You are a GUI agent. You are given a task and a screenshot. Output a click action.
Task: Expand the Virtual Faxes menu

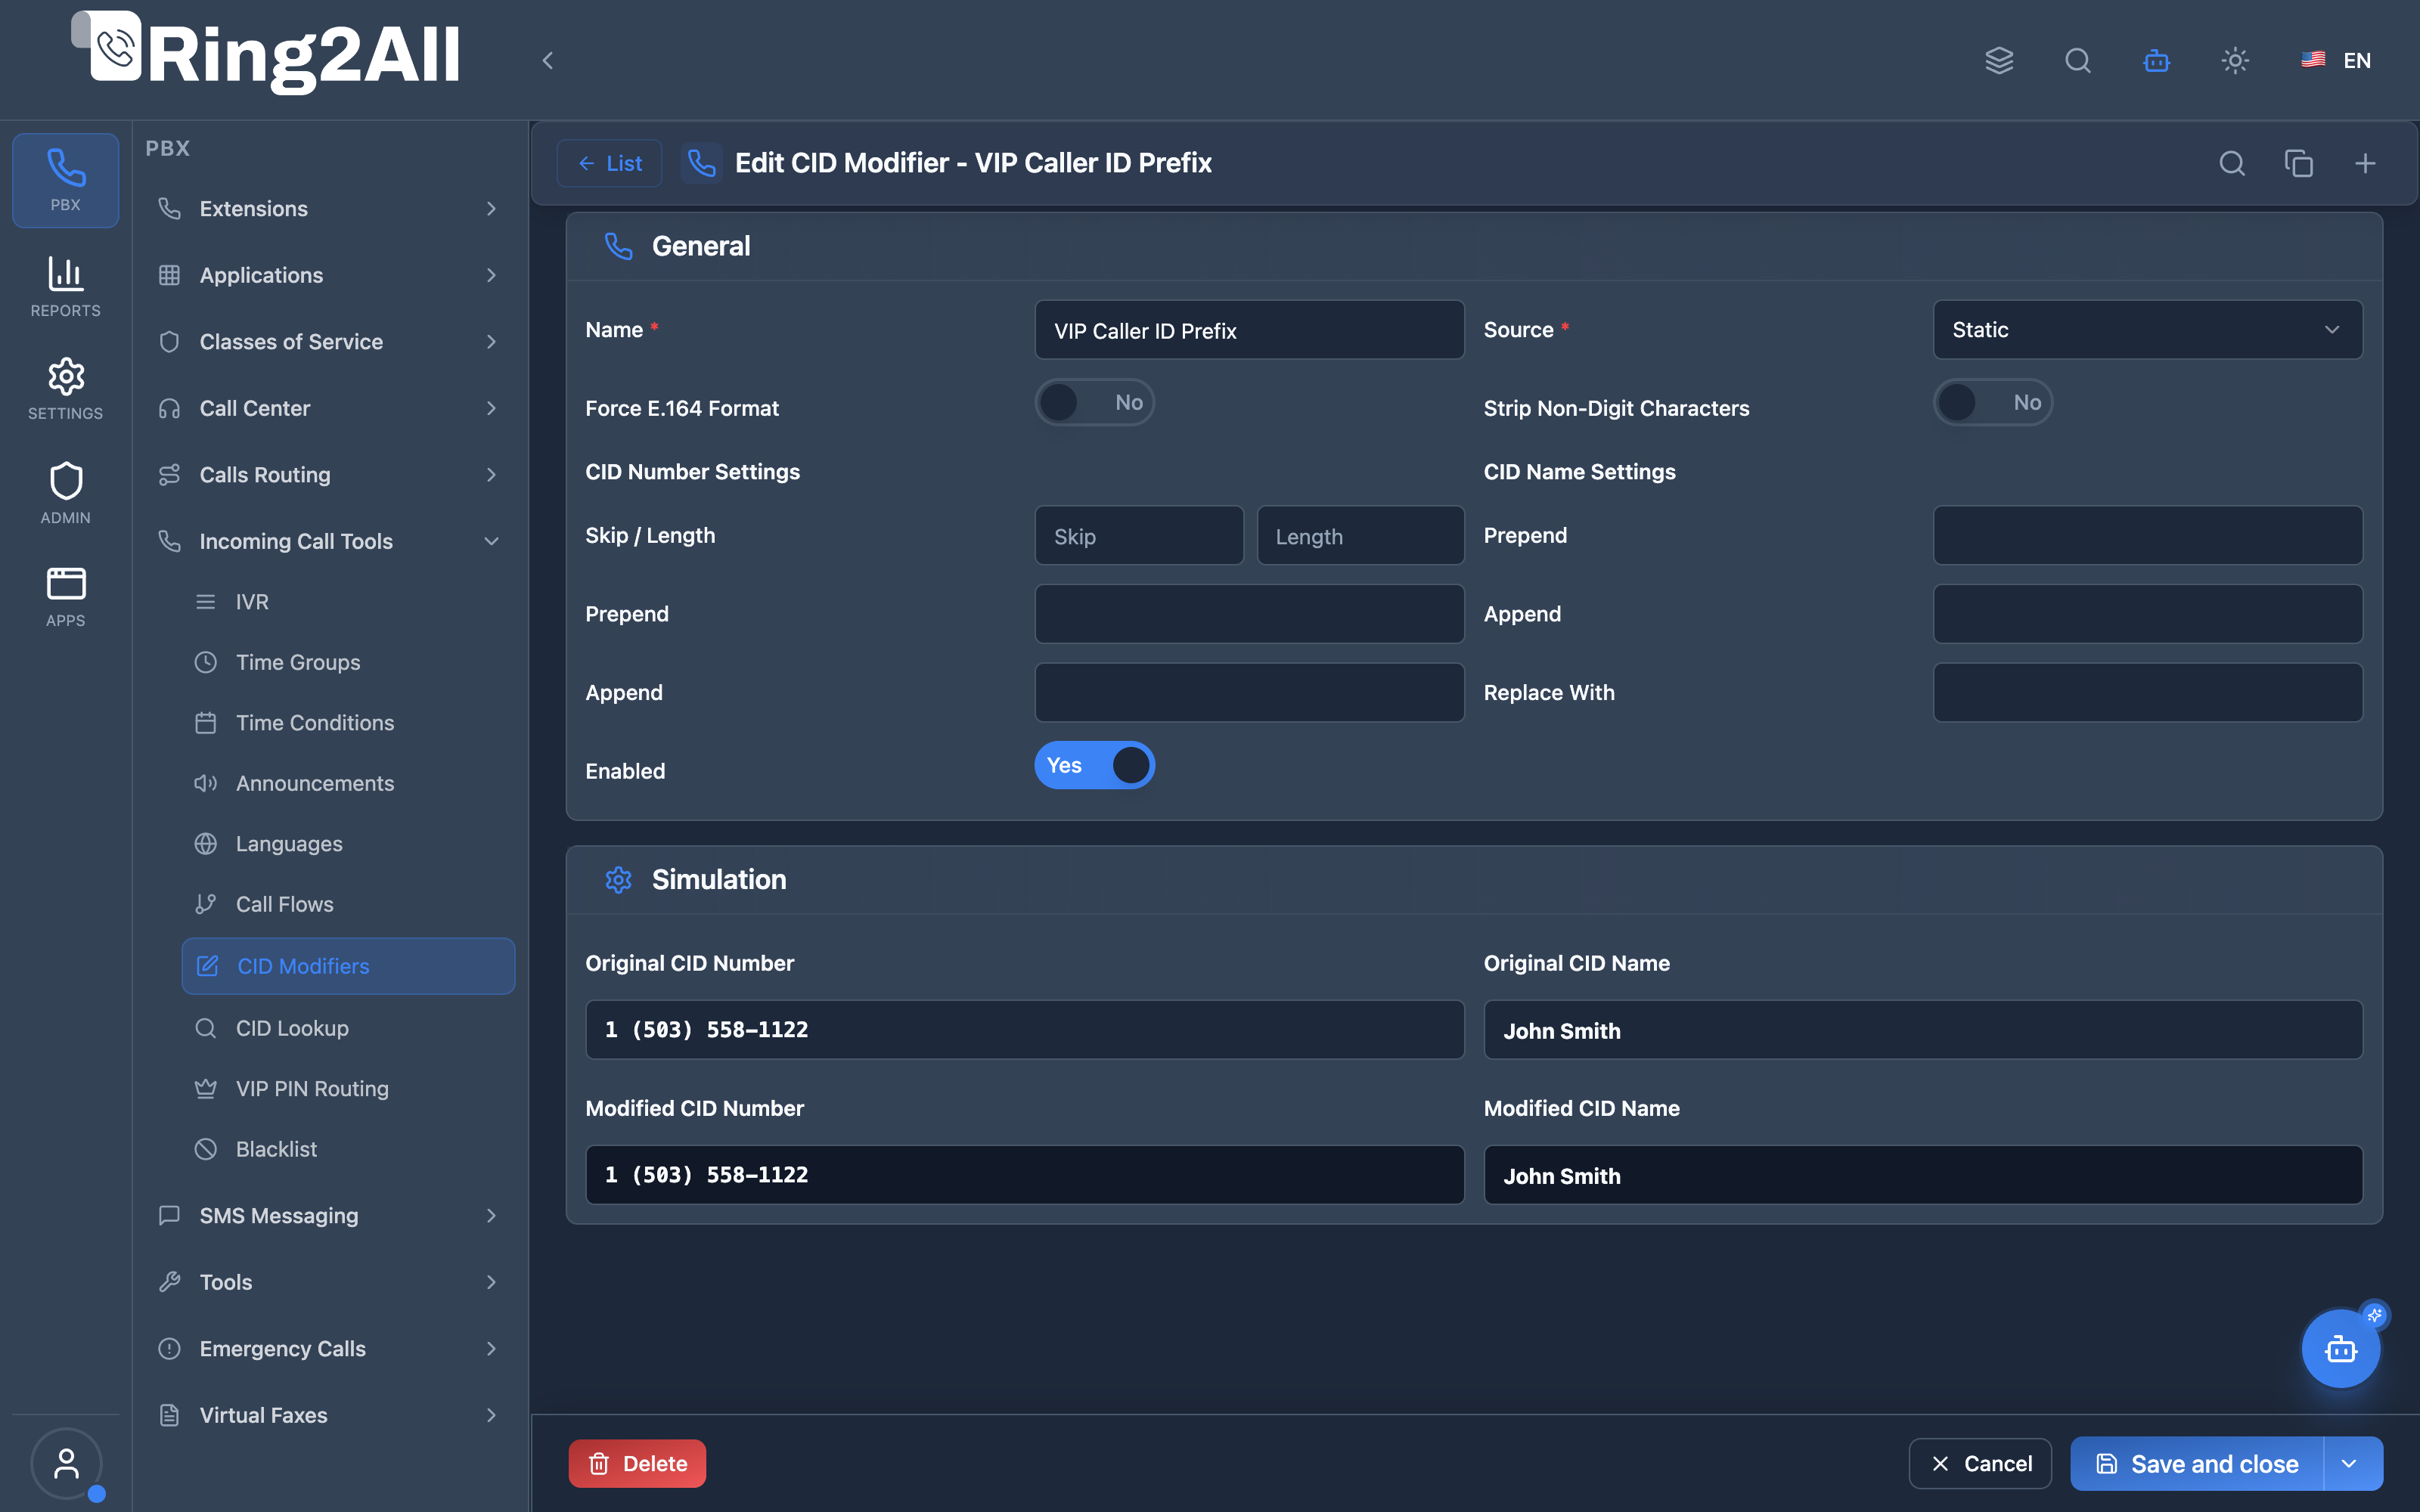click(x=329, y=1415)
